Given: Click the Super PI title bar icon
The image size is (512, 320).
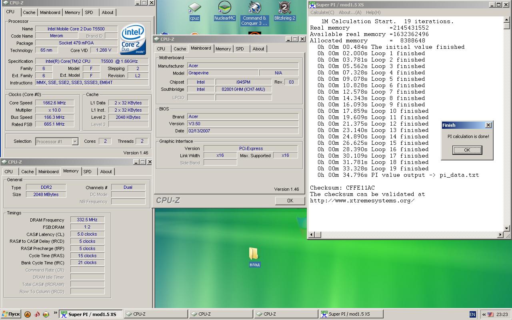Looking at the screenshot, I should point(312,4).
